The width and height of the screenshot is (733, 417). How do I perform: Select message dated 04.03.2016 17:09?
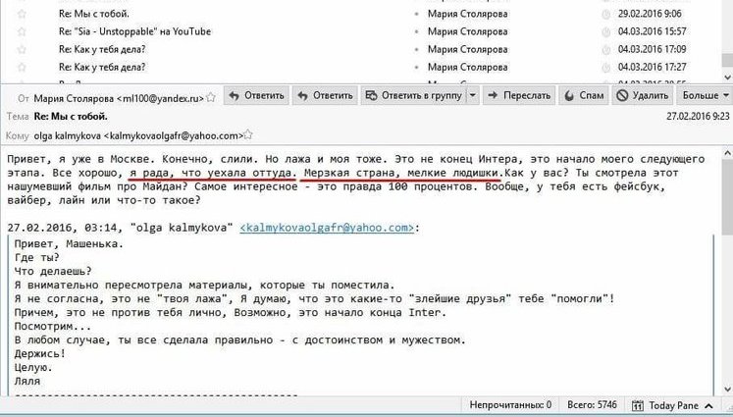653,49
